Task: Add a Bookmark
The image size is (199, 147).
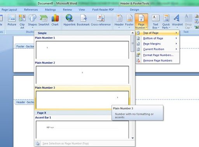Action: coord(83,20)
